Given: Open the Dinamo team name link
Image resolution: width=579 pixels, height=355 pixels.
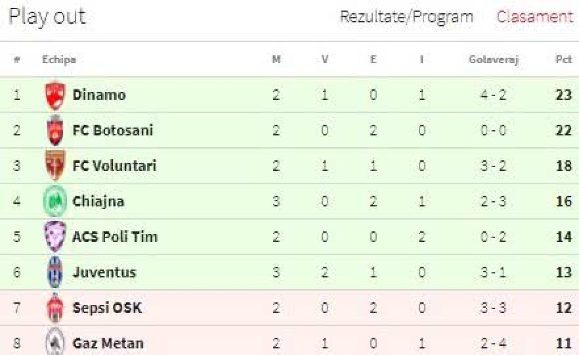Looking at the screenshot, I should (99, 95).
